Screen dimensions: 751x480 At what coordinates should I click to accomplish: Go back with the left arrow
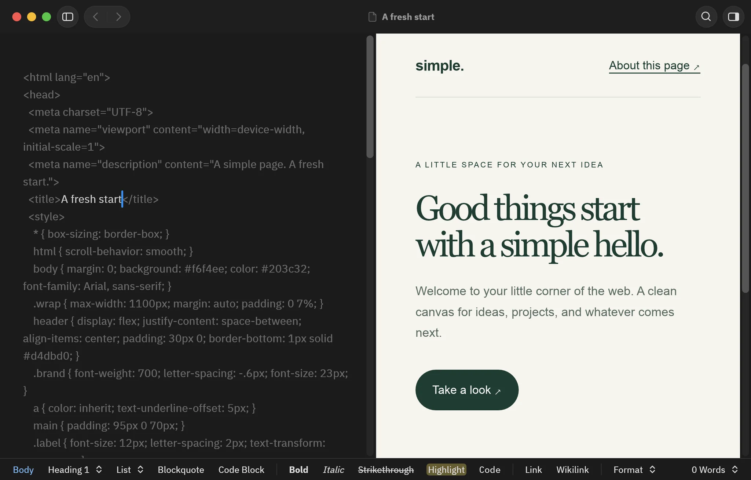tap(95, 17)
